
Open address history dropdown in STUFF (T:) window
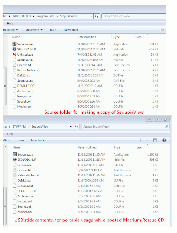(71, 127)
